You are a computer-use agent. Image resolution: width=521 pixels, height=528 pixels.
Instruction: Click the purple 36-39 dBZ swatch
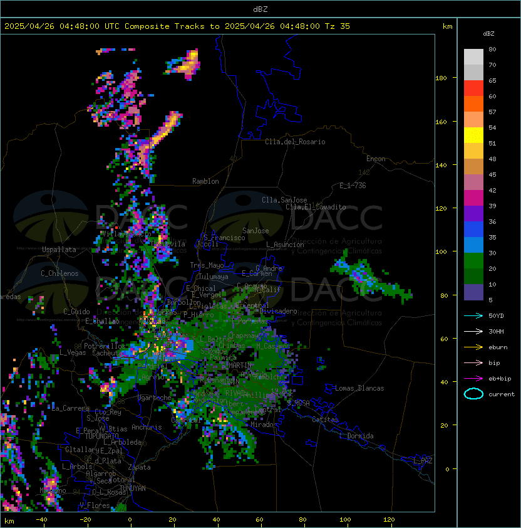coord(473,213)
